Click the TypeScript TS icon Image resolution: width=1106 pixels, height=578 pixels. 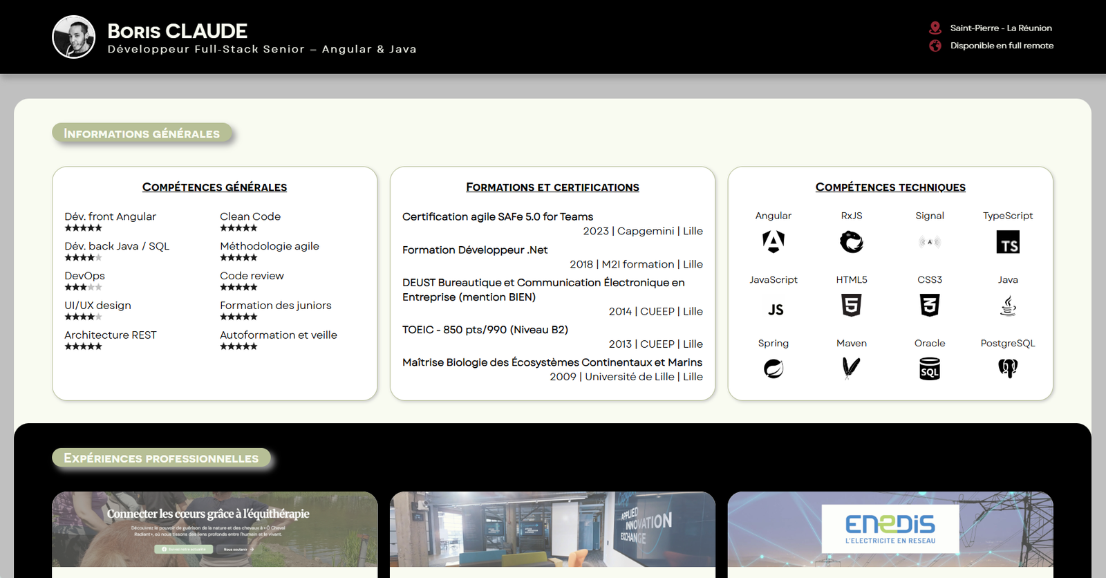[1008, 242]
